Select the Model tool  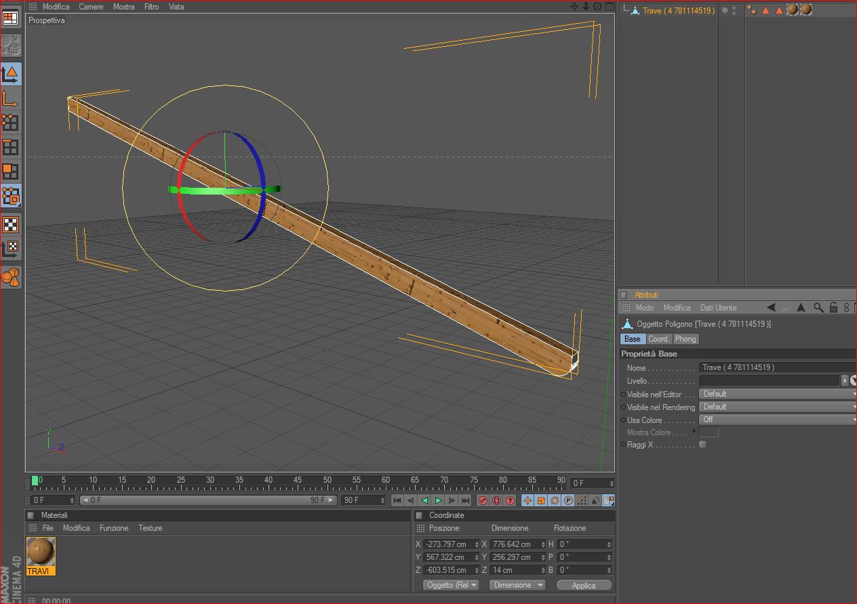10,74
